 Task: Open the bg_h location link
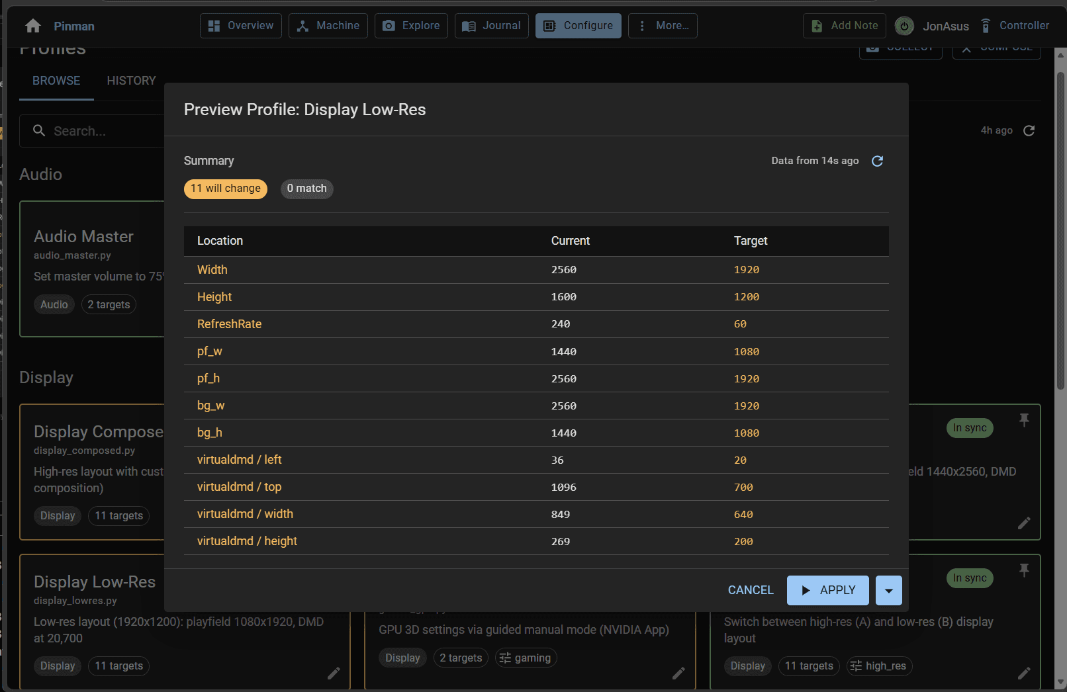[209, 433]
